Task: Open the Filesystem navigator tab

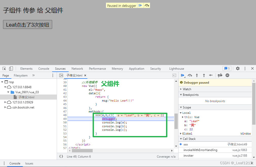Action: [21, 76]
